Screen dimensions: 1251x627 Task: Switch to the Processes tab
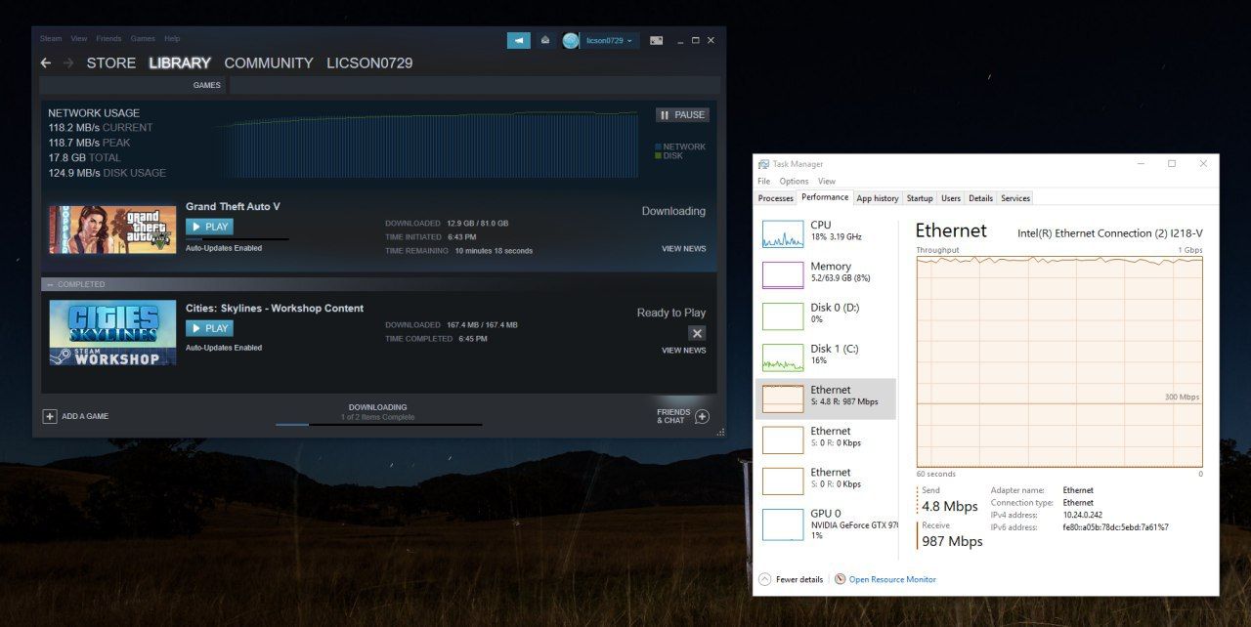(776, 198)
